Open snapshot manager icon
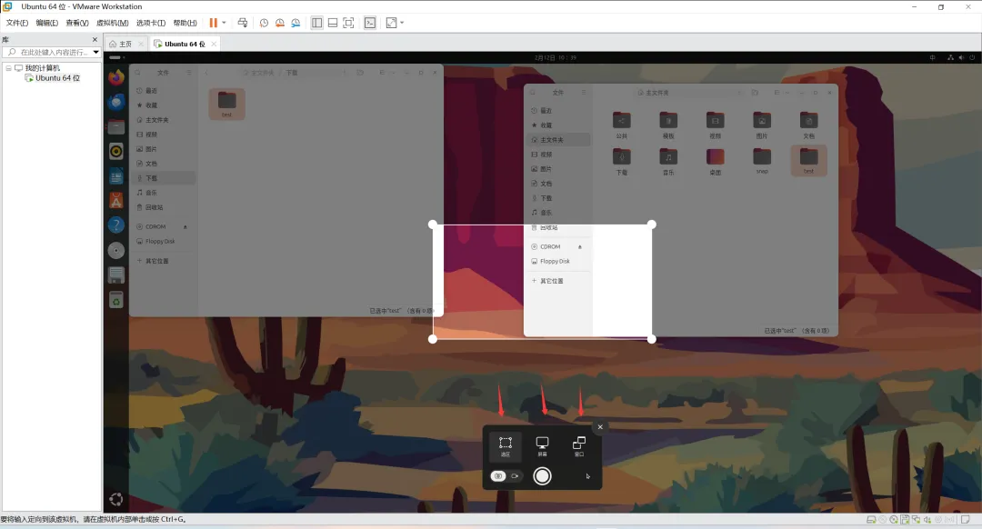 pos(296,23)
